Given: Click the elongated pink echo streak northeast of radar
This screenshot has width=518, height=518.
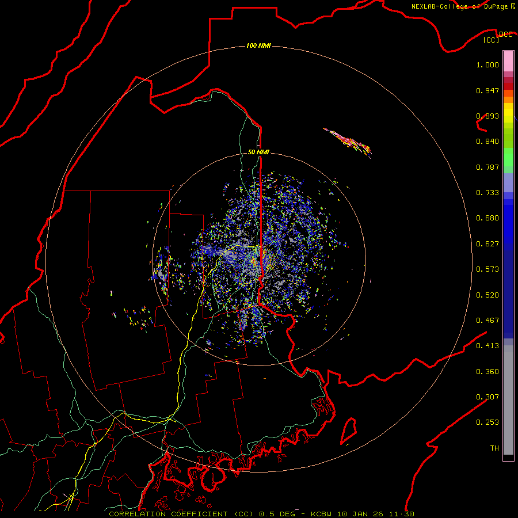Looking at the screenshot, I should [348, 142].
